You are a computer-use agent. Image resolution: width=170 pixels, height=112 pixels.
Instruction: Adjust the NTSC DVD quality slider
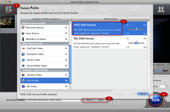[x=136, y=29]
